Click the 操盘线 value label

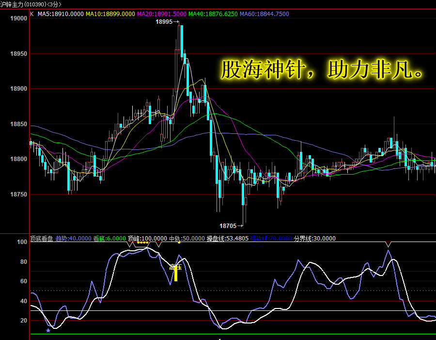[x=228, y=239]
